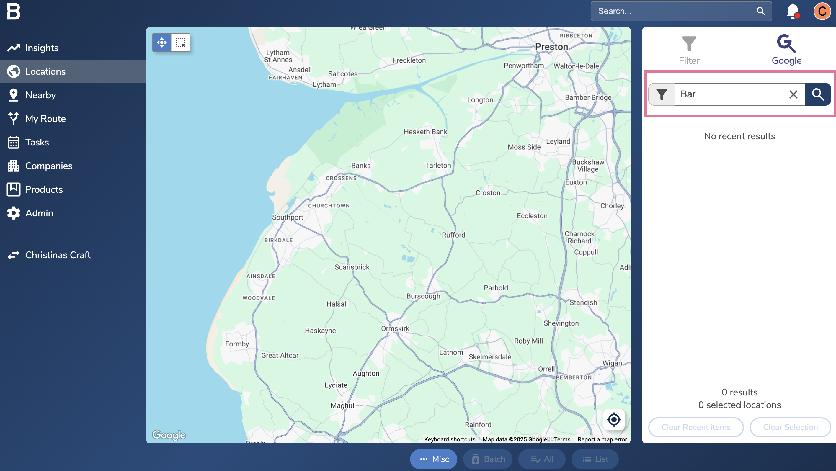The image size is (836, 471).
Task: Click the Clear Selection button
Action: (x=790, y=427)
